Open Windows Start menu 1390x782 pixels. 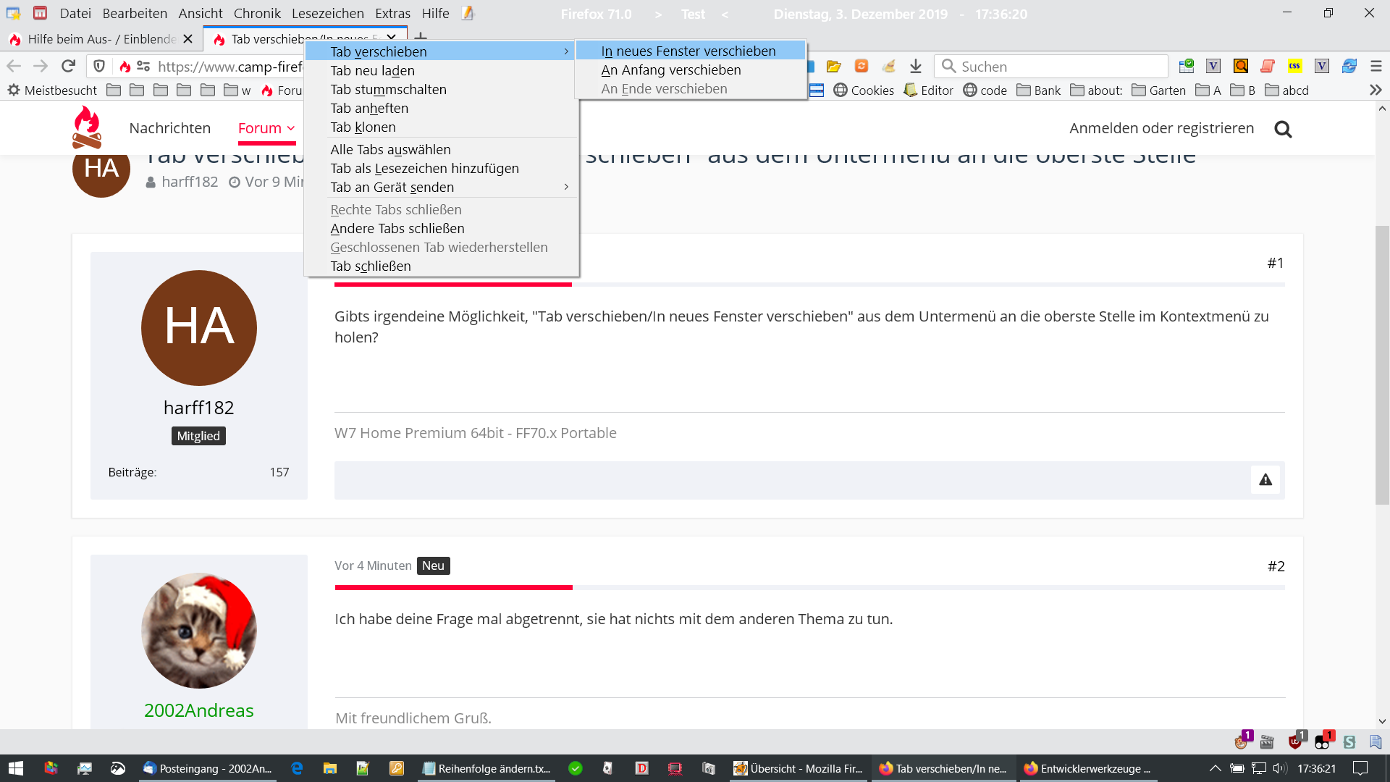16,768
